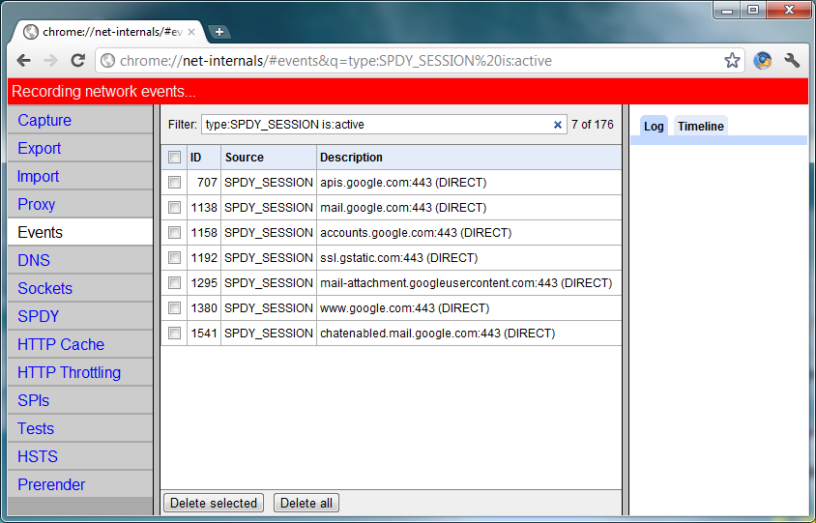Sort by the Description column header
This screenshot has width=816, height=523.
pos(468,158)
